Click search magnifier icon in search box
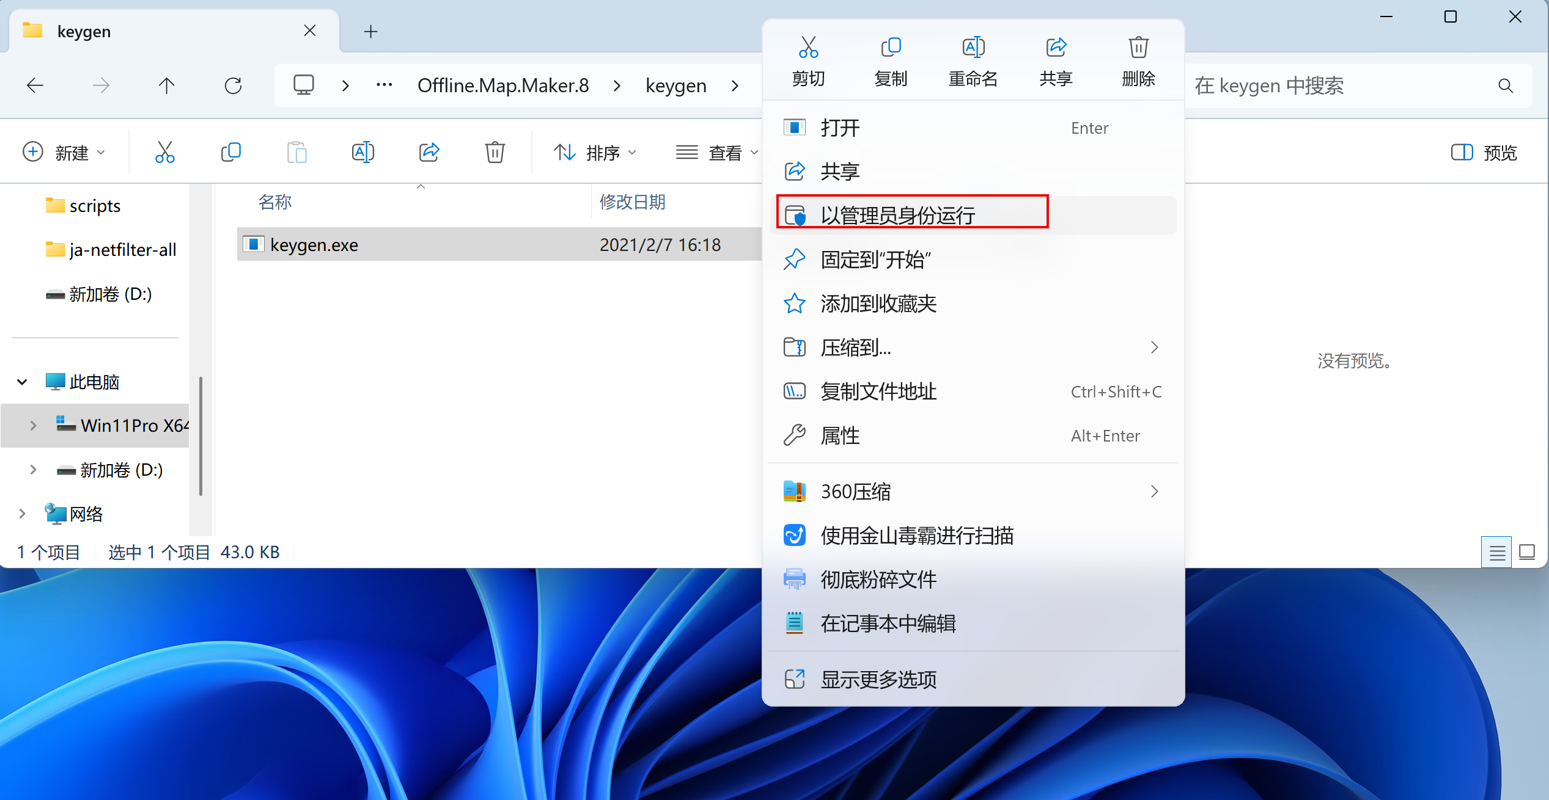1549x800 pixels. (x=1506, y=86)
